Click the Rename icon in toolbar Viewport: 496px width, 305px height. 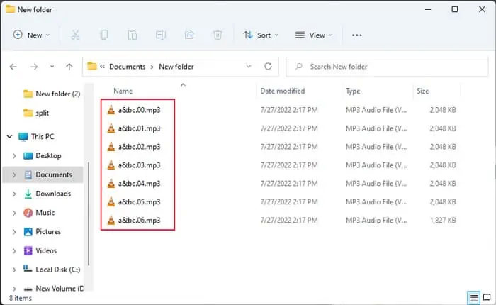click(x=161, y=35)
